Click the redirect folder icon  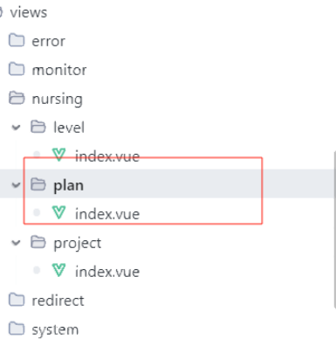click(x=17, y=300)
